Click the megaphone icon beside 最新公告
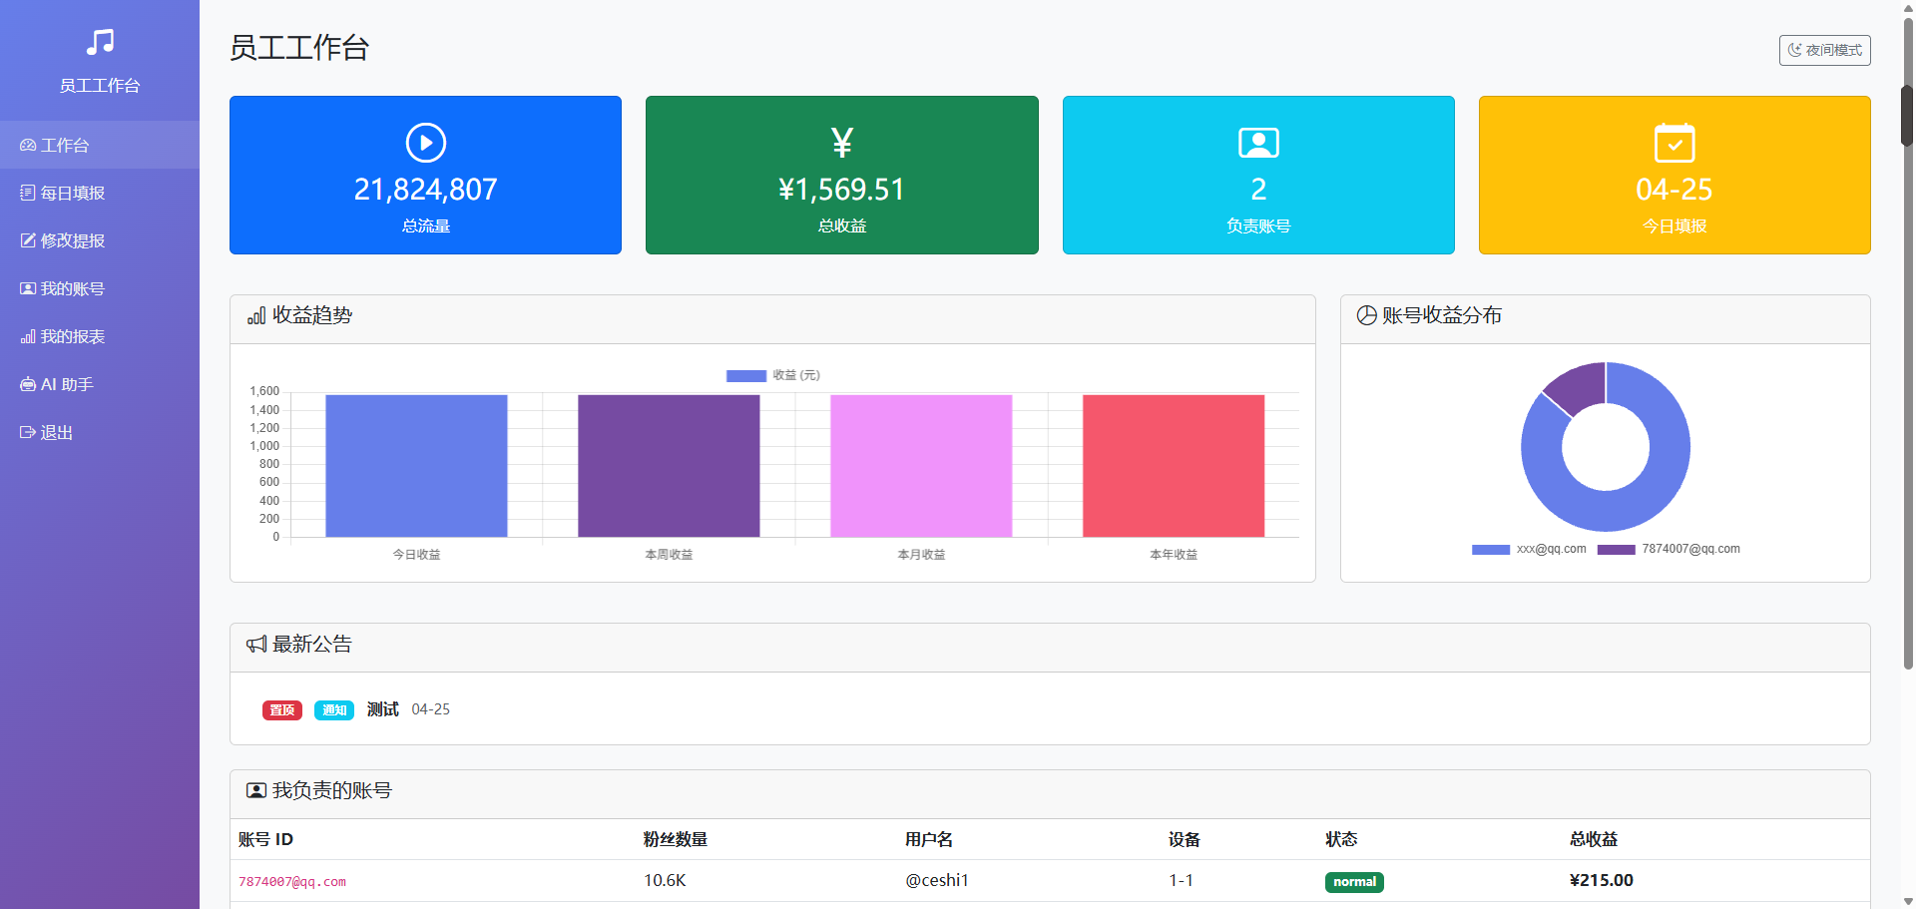 pyautogui.click(x=256, y=645)
